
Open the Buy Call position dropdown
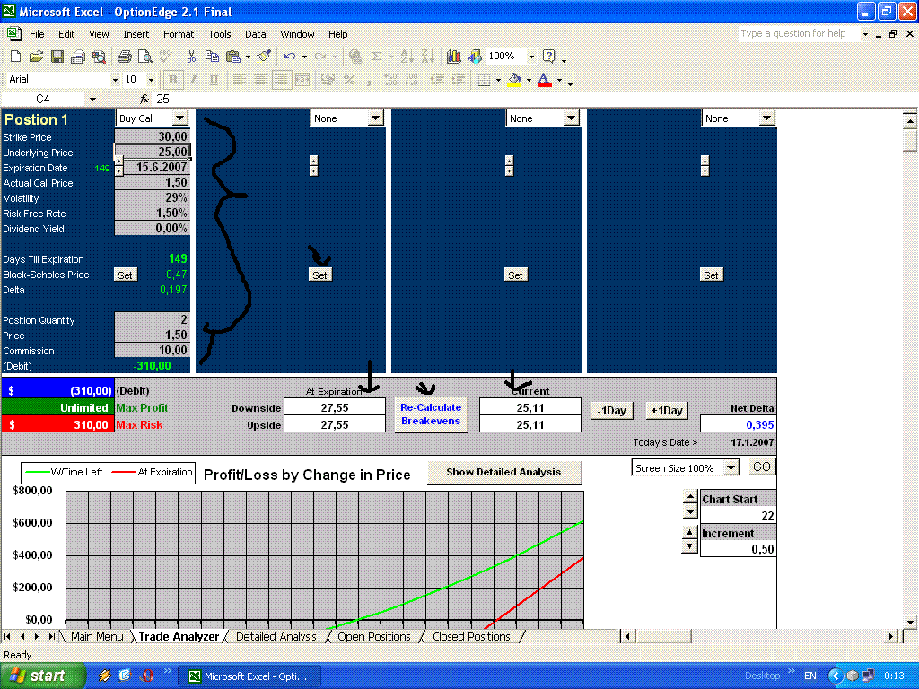(x=179, y=118)
